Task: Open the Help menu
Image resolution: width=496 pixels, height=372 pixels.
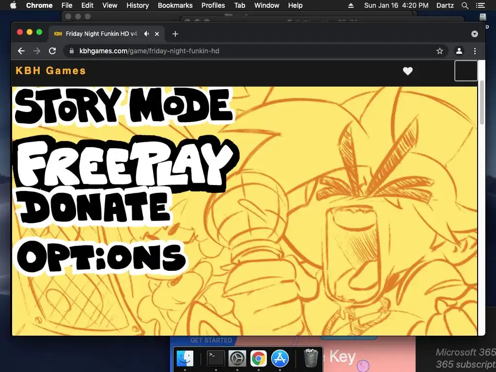Action: pyautogui.click(x=295, y=5)
